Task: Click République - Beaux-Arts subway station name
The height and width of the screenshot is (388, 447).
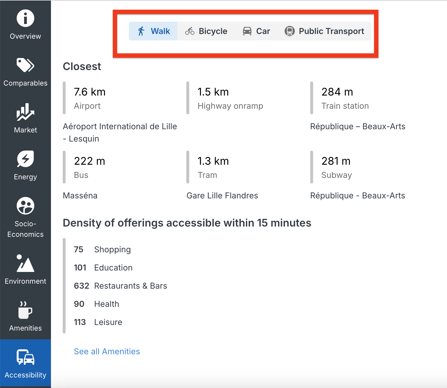Action: point(358,195)
